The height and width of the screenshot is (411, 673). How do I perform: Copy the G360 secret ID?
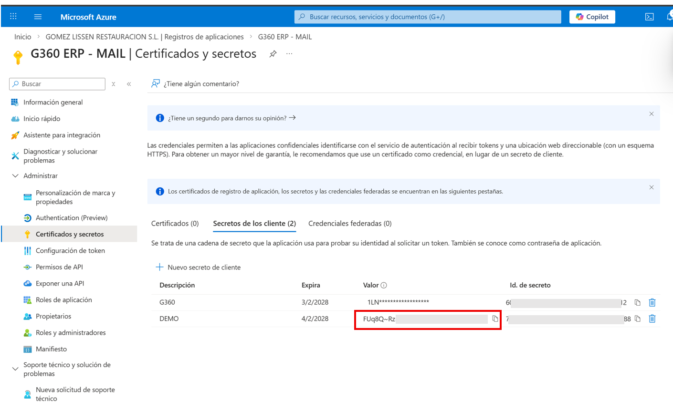point(637,302)
